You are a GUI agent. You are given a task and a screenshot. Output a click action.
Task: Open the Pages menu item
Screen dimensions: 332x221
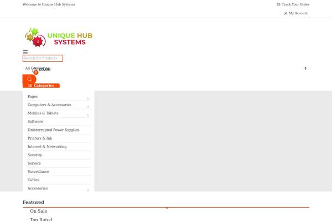(33, 97)
